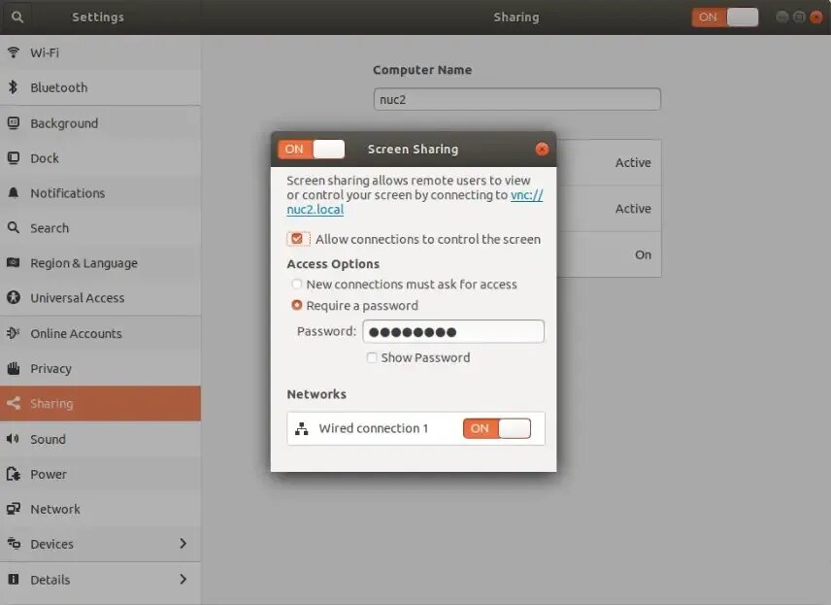This screenshot has height=605, width=831.
Task: Open Notifications settings
Action: [100, 193]
